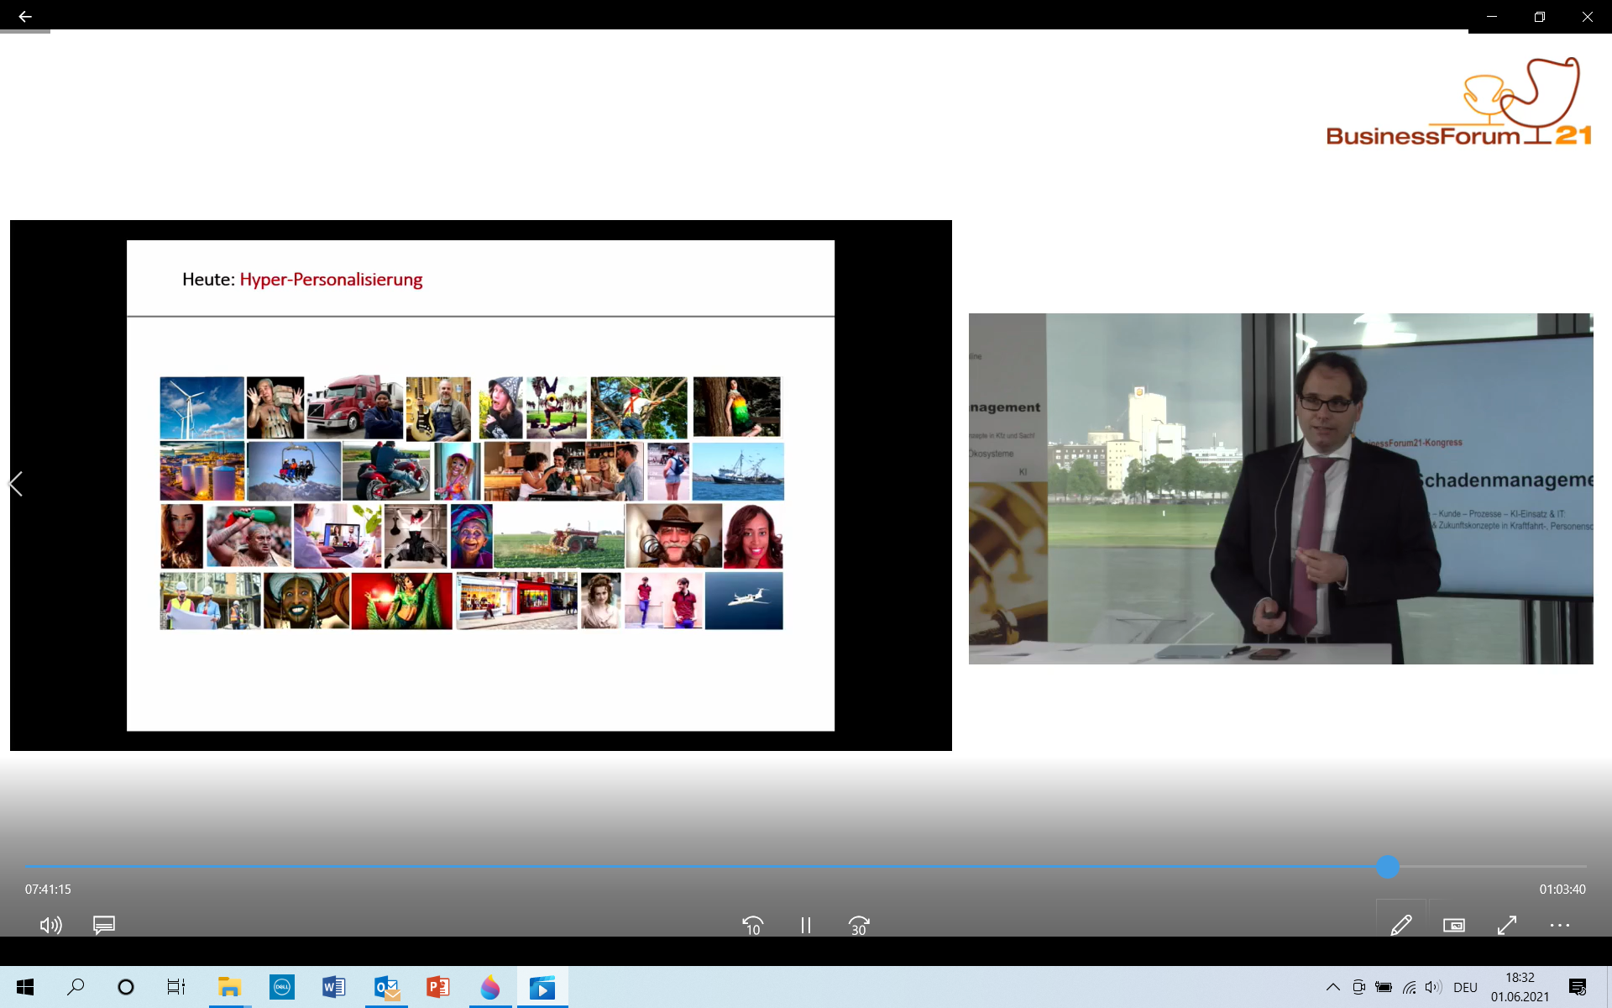Open Outlook from the taskbar
1612x1008 pixels.
(x=386, y=987)
